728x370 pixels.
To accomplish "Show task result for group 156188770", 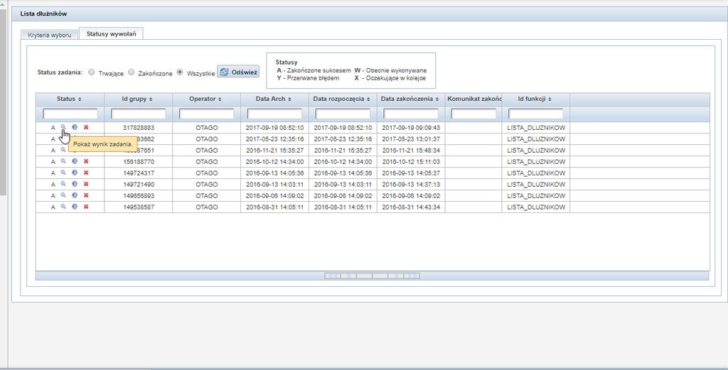I will [x=63, y=161].
